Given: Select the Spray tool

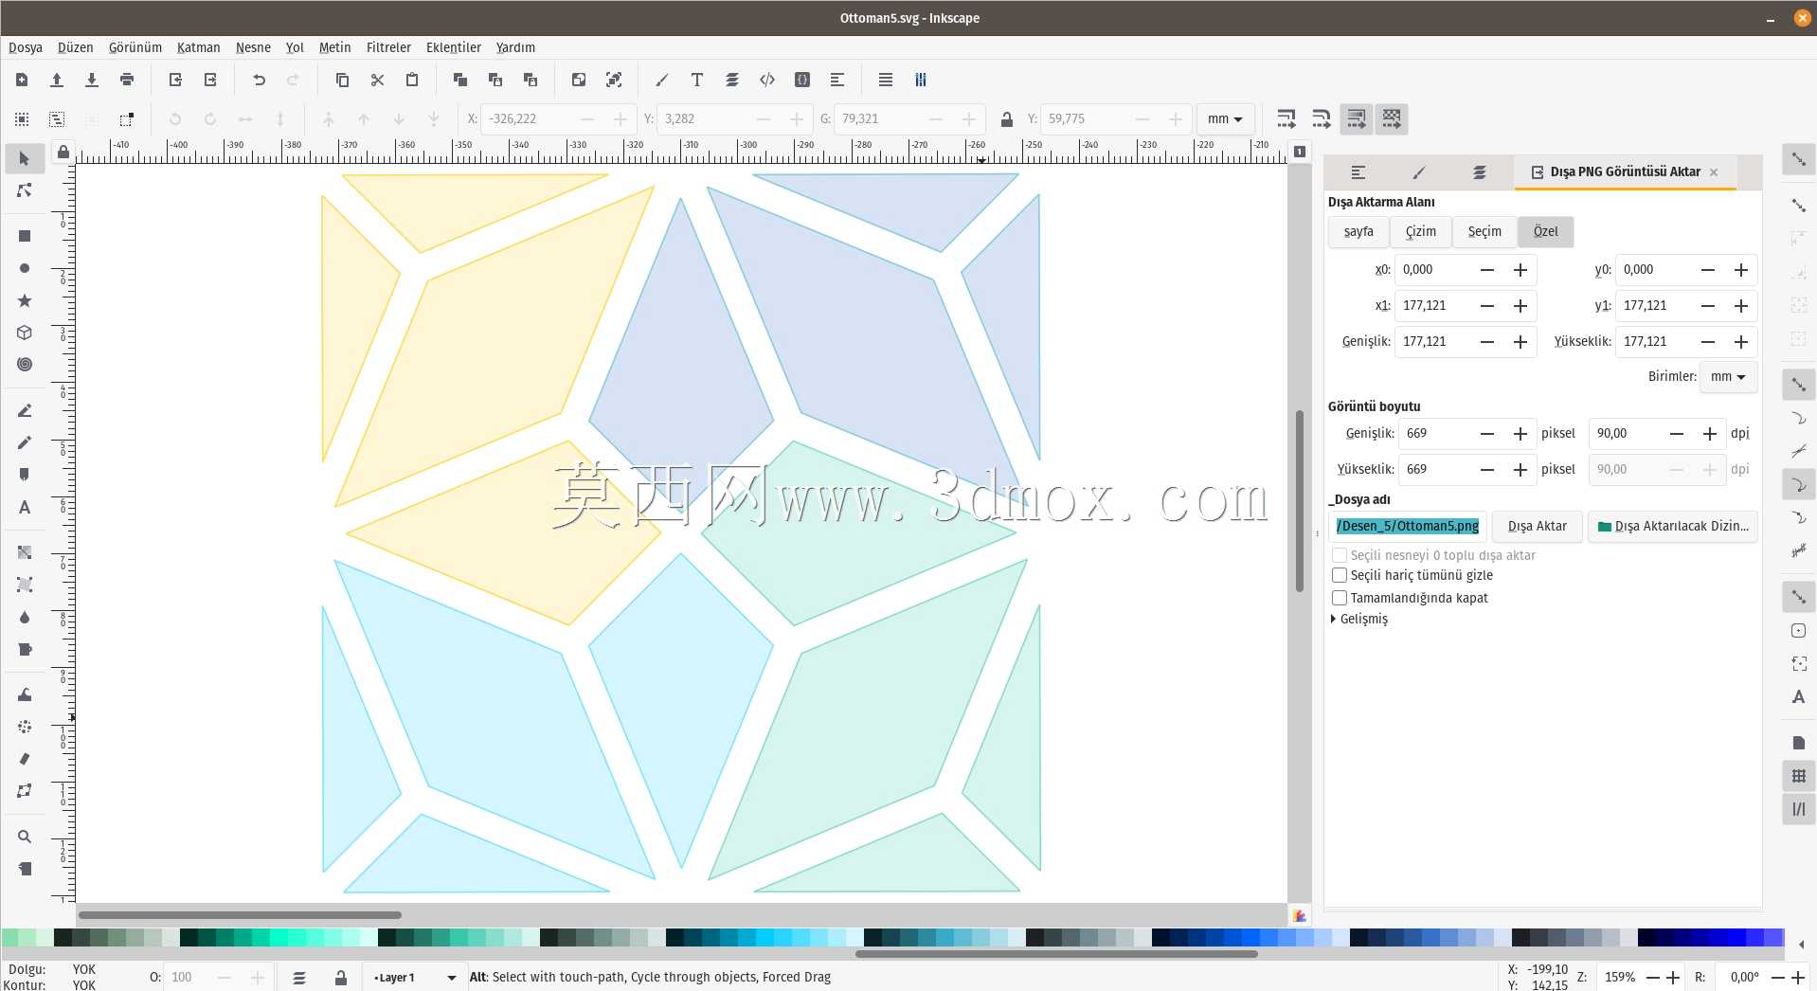Looking at the screenshot, I should [25, 727].
